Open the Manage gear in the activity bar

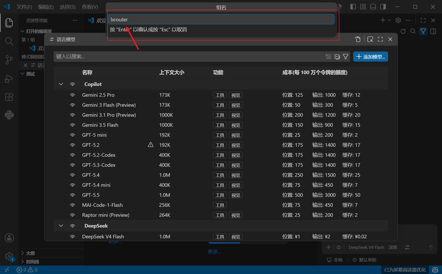(x=9, y=256)
